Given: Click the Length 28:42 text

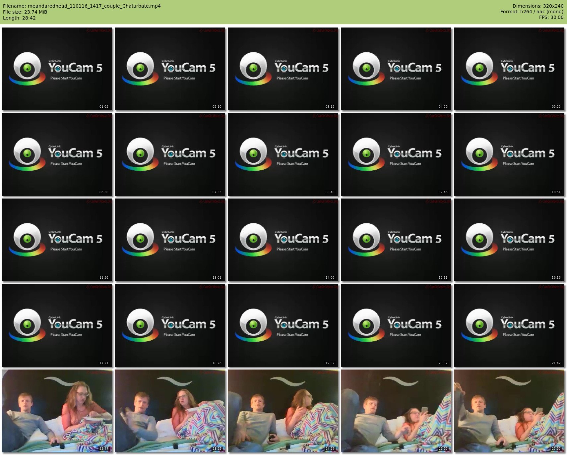Looking at the screenshot, I should pyautogui.click(x=19, y=18).
